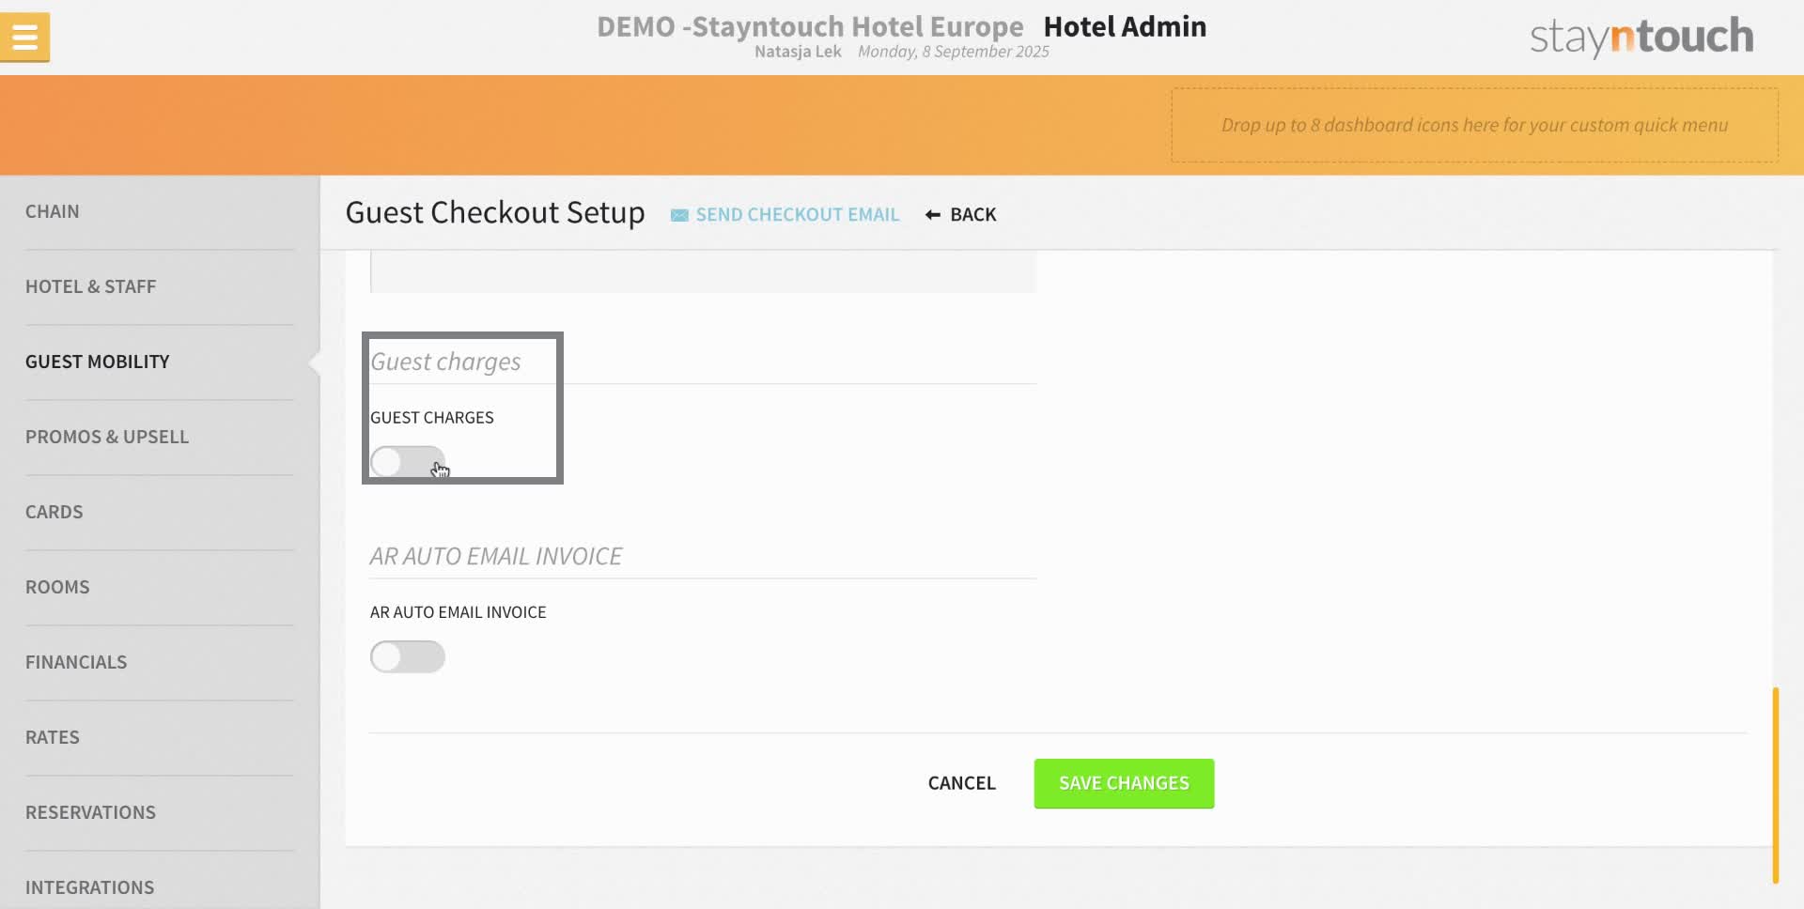Cancel the checkout setup changes
The height and width of the screenshot is (909, 1804).
[961, 783]
